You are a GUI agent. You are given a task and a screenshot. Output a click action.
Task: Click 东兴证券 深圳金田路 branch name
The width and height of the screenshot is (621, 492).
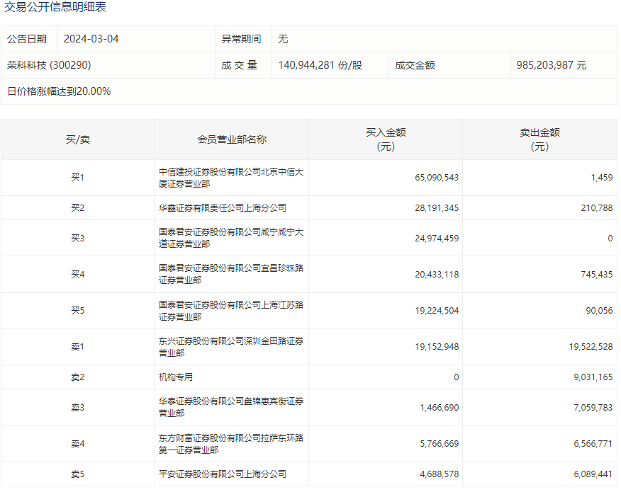(231, 347)
